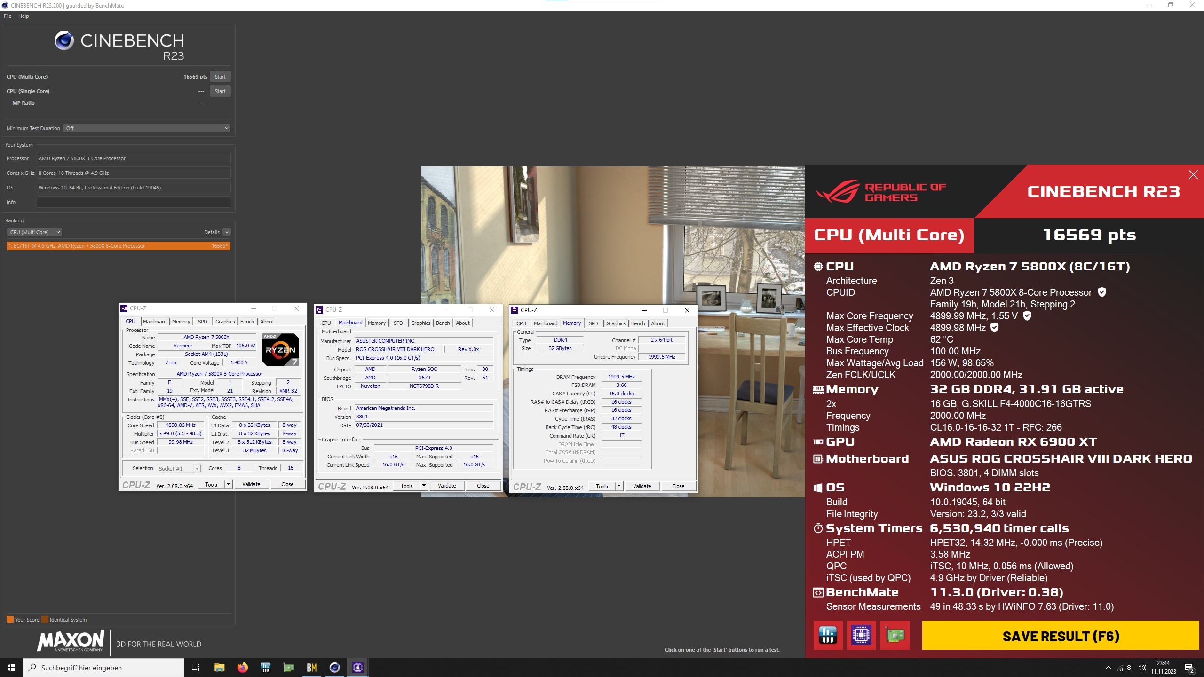Image resolution: width=1204 pixels, height=677 pixels.
Task: Click the Timings CL16.0-16-16-32 line
Action: (x=996, y=427)
